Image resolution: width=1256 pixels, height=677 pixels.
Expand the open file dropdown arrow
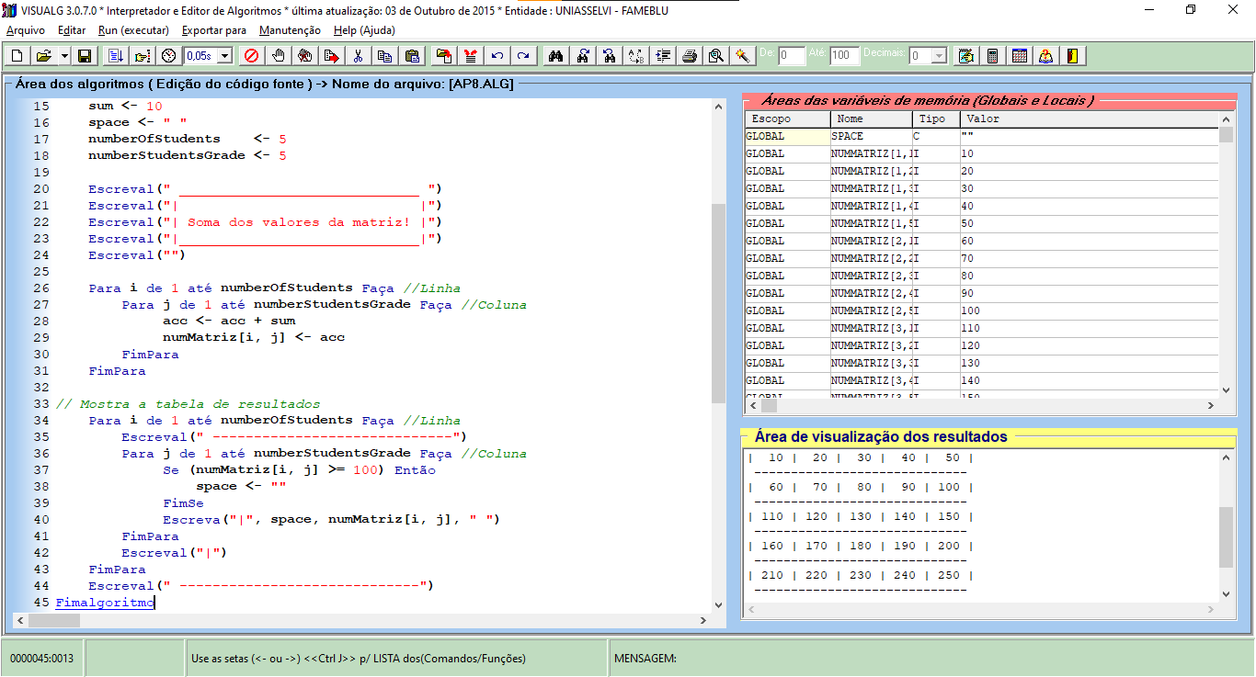point(64,56)
